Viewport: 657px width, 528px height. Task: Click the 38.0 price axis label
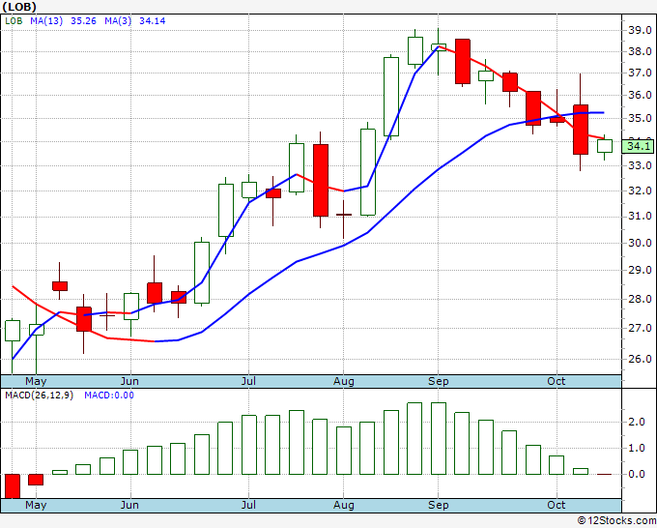pos(640,51)
